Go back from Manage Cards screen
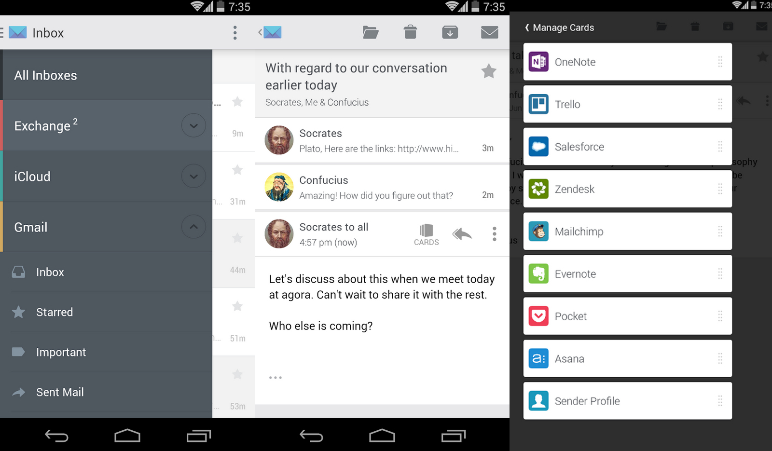 coord(527,28)
